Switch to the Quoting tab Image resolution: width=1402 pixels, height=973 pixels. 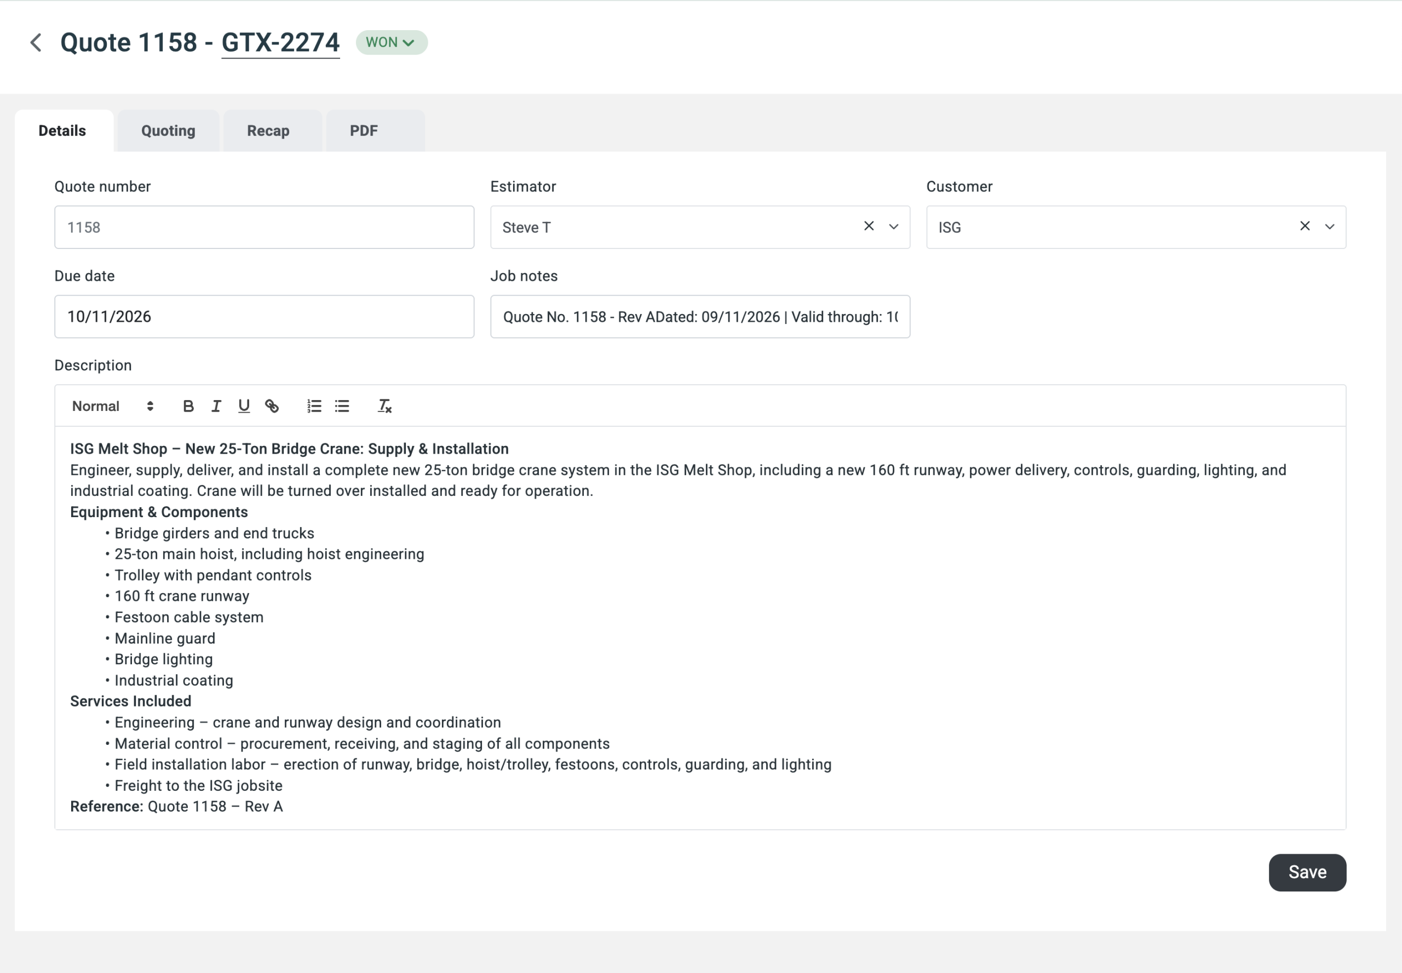[168, 130]
